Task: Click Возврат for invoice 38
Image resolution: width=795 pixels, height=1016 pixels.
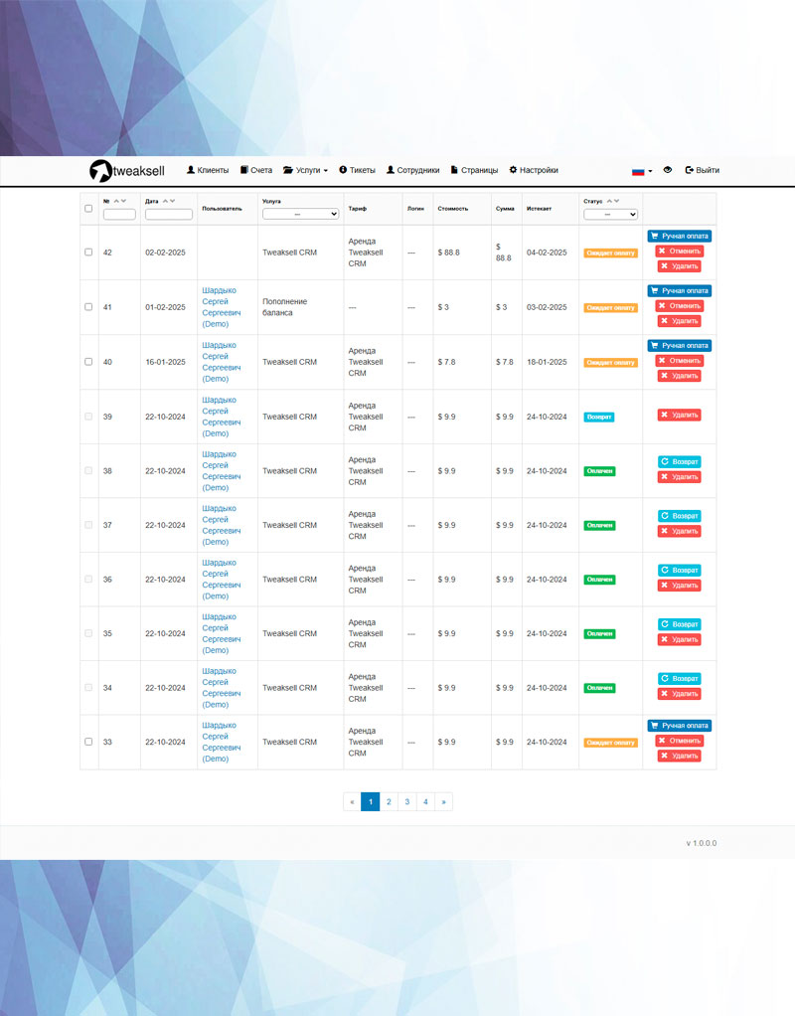Action: coord(679,462)
